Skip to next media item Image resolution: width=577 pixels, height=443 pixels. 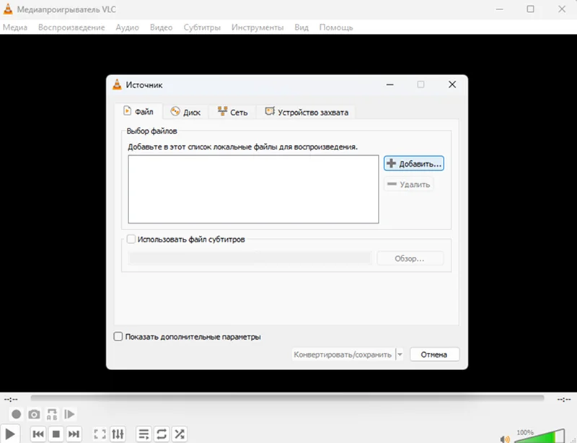74,434
